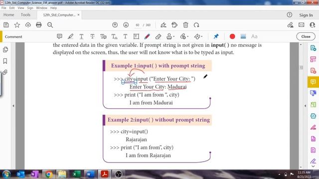This screenshot has height=179, width=319.
Task: Click the sign and share pen icon
Action: coord(290,25)
